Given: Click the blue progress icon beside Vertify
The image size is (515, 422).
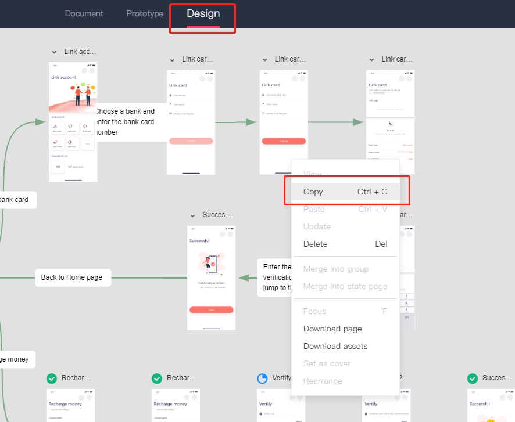Looking at the screenshot, I should point(262,378).
